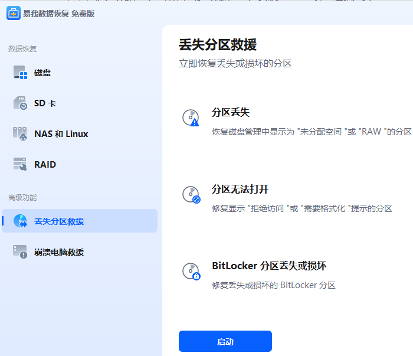Click the 崩溃电脑救援 computer icon

tap(20, 252)
